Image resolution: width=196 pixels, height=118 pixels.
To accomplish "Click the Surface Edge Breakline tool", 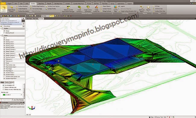I will [37, 6].
